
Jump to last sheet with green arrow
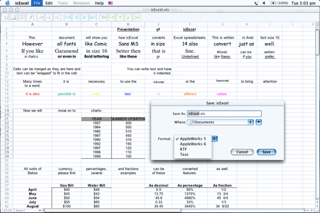click(137, 17)
